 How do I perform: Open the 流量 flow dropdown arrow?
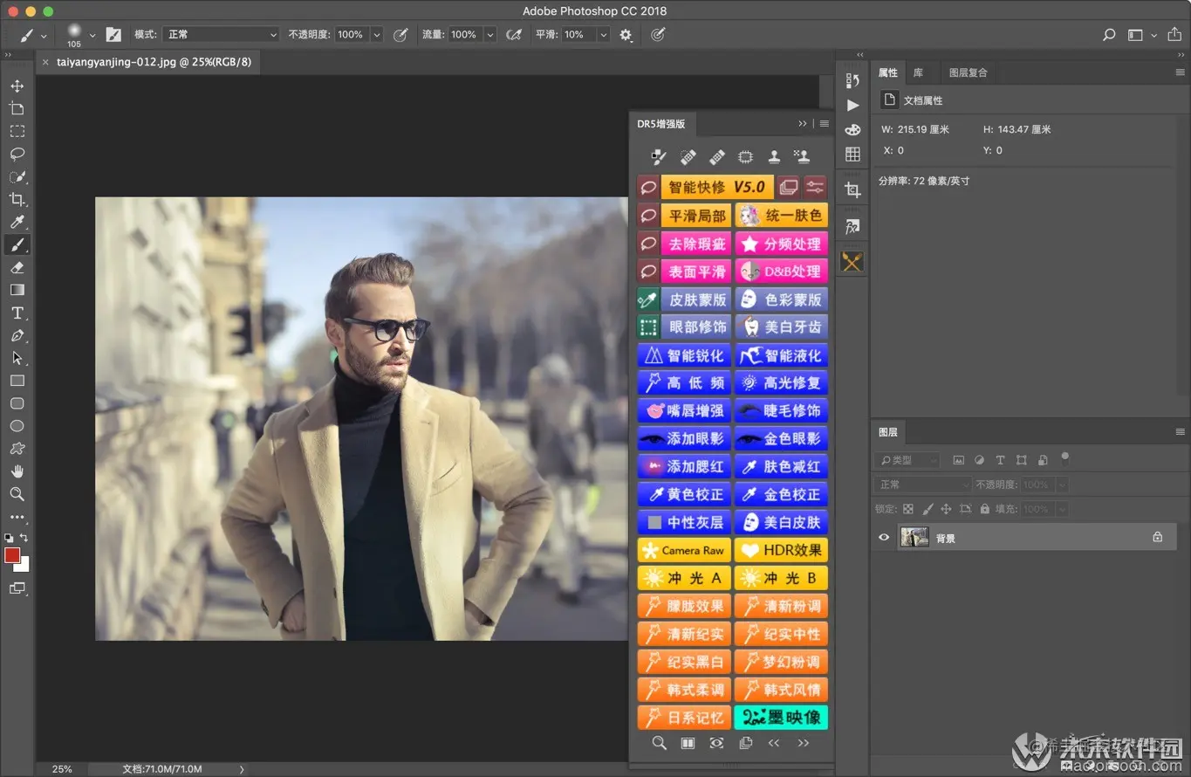490,35
